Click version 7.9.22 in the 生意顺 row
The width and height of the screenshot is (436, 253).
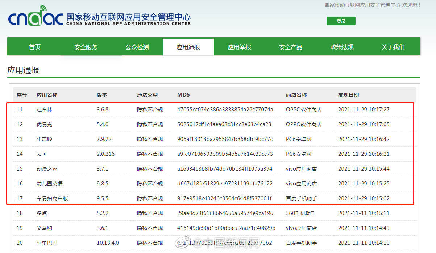[x=104, y=139]
